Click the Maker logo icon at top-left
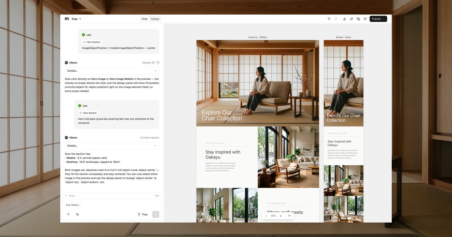This screenshot has height=237, width=452. [x=67, y=18]
